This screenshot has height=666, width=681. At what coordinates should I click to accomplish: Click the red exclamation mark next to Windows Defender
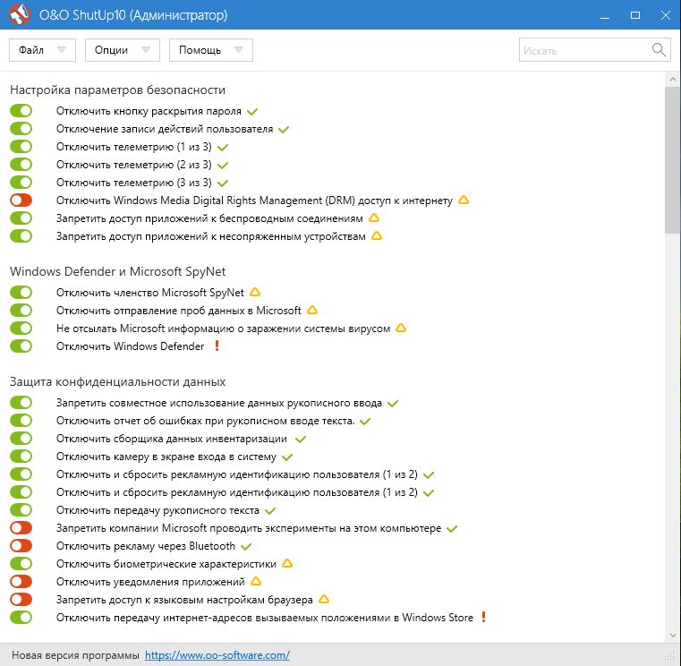pos(217,346)
